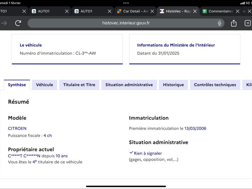The height and width of the screenshot is (189, 252).
Task: Click the 'Rien à signaler' text
Action: click(x=148, y=153)
